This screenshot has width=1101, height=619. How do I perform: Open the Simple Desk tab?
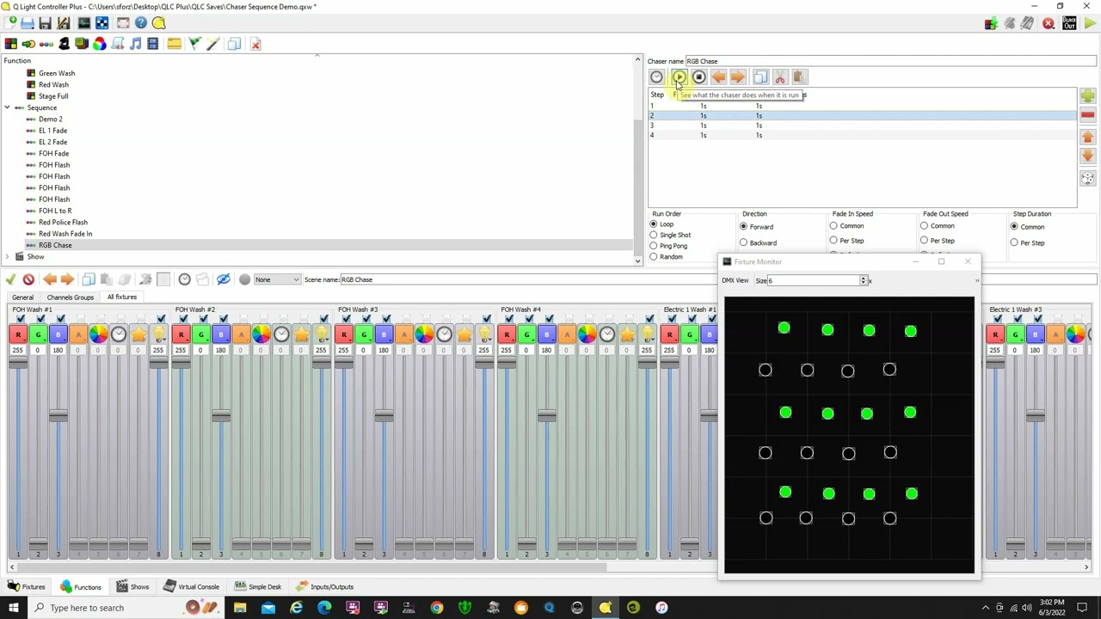click(x=257, y=587)
